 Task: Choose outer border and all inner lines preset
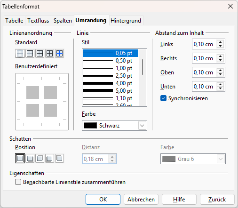(x=49, y=54)
